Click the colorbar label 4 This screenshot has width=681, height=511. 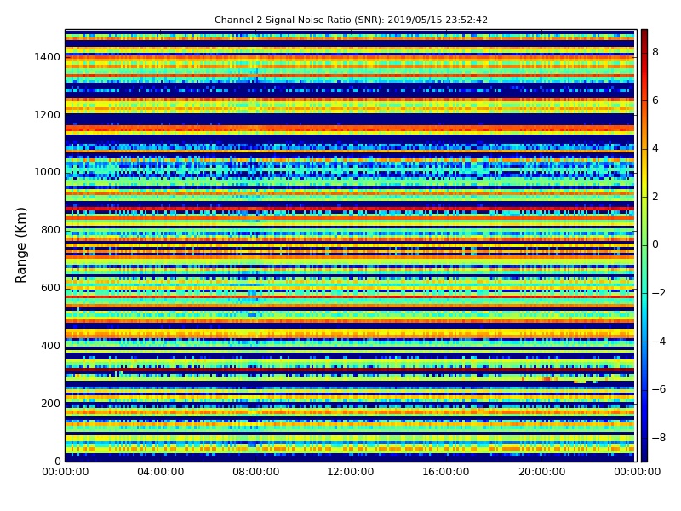[x=655, y=148]
